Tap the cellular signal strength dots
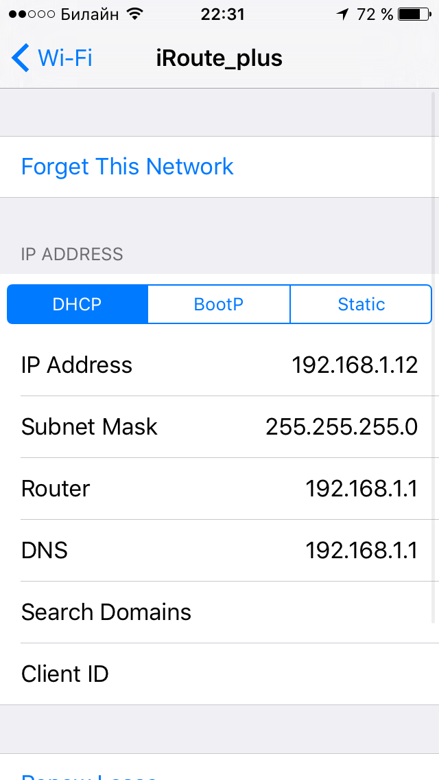439x780 pixels. pyautogui.click(x=32, y=14)
